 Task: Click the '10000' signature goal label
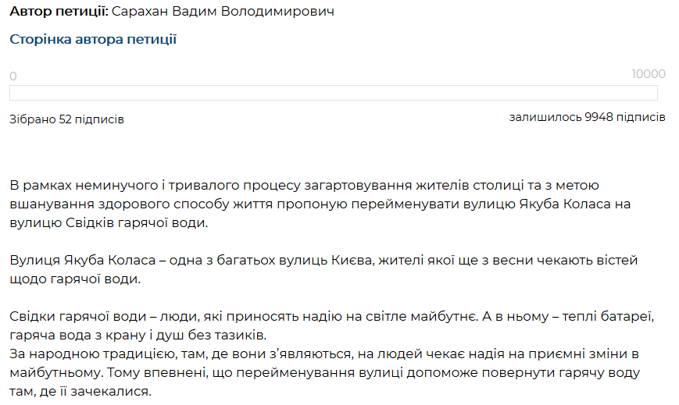click(x=648, y=74)
